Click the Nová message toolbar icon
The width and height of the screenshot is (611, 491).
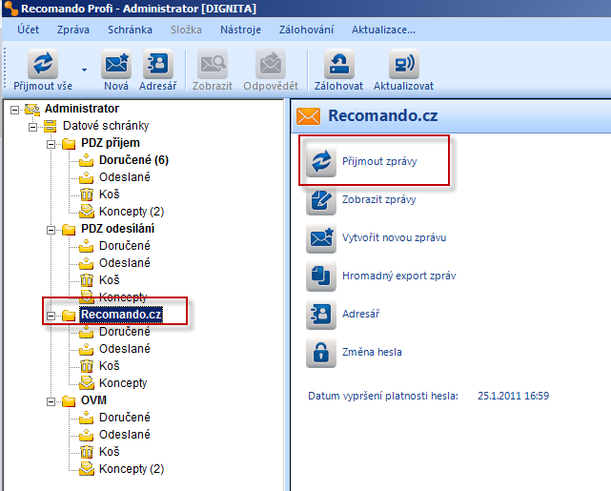116,64
